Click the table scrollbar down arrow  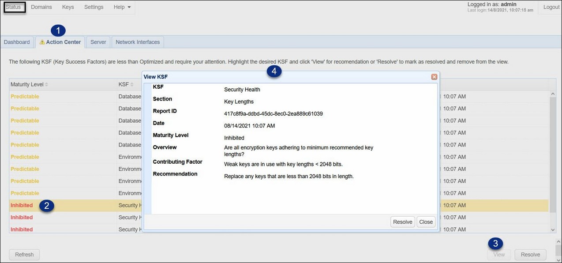click(553, 229)
